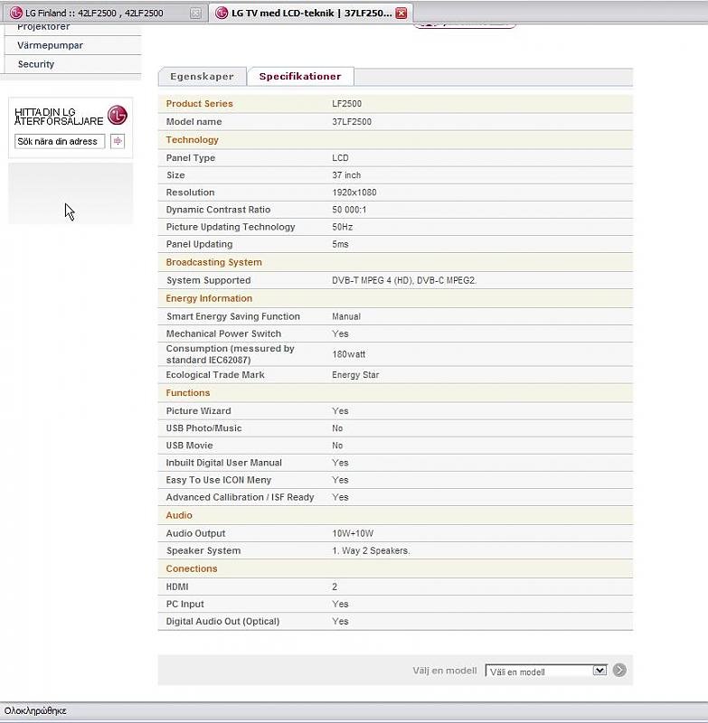Screen dimensions: 708x723
Task: Click the Smart Energy Saving value Manual
Action: click(x=346, y=317)
